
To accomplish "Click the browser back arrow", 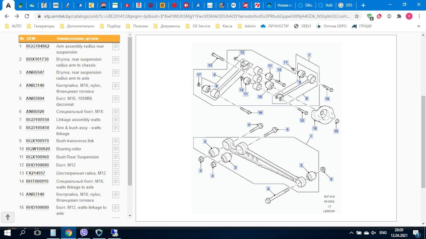I will pyautogui.click(x=7, y=16).
